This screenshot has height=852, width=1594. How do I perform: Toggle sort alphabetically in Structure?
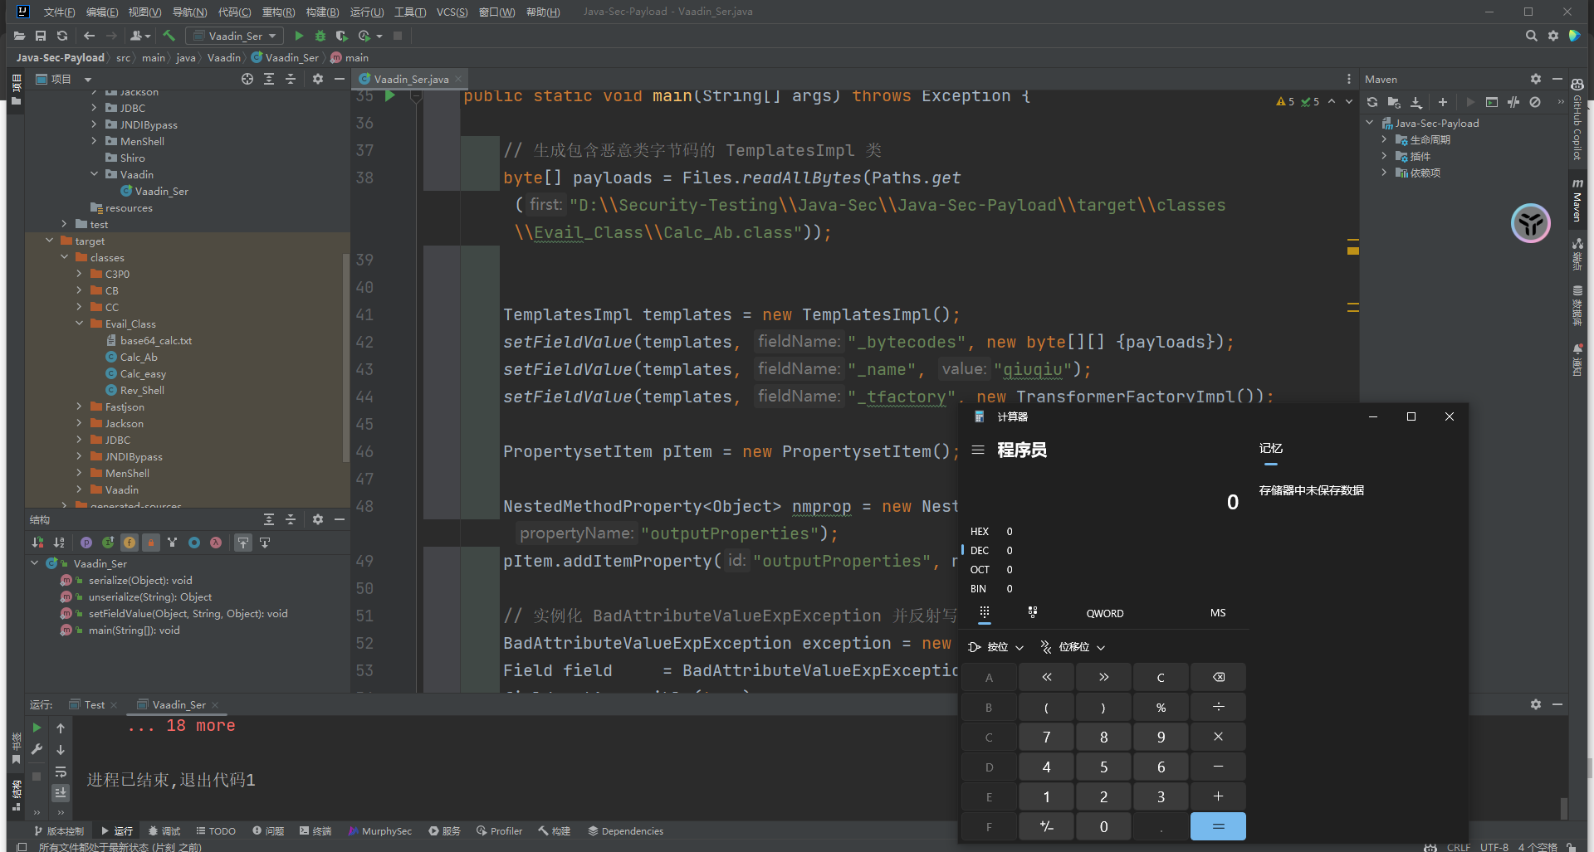[59, 543]
